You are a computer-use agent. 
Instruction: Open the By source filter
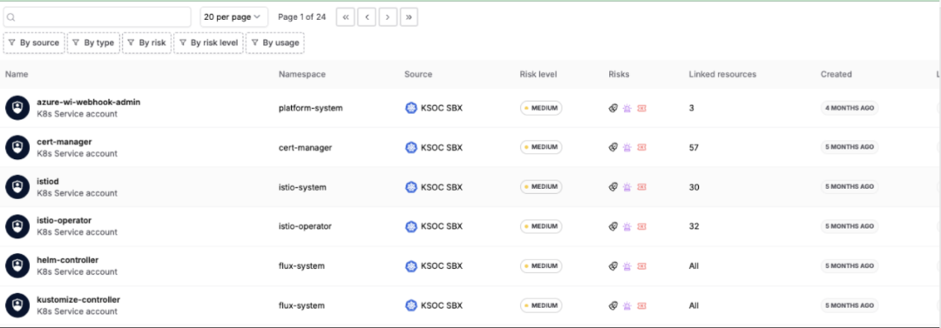(x=34, y=44)
